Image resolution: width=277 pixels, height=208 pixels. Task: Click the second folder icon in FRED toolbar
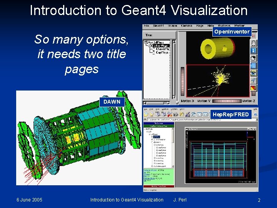pos(152,114)
